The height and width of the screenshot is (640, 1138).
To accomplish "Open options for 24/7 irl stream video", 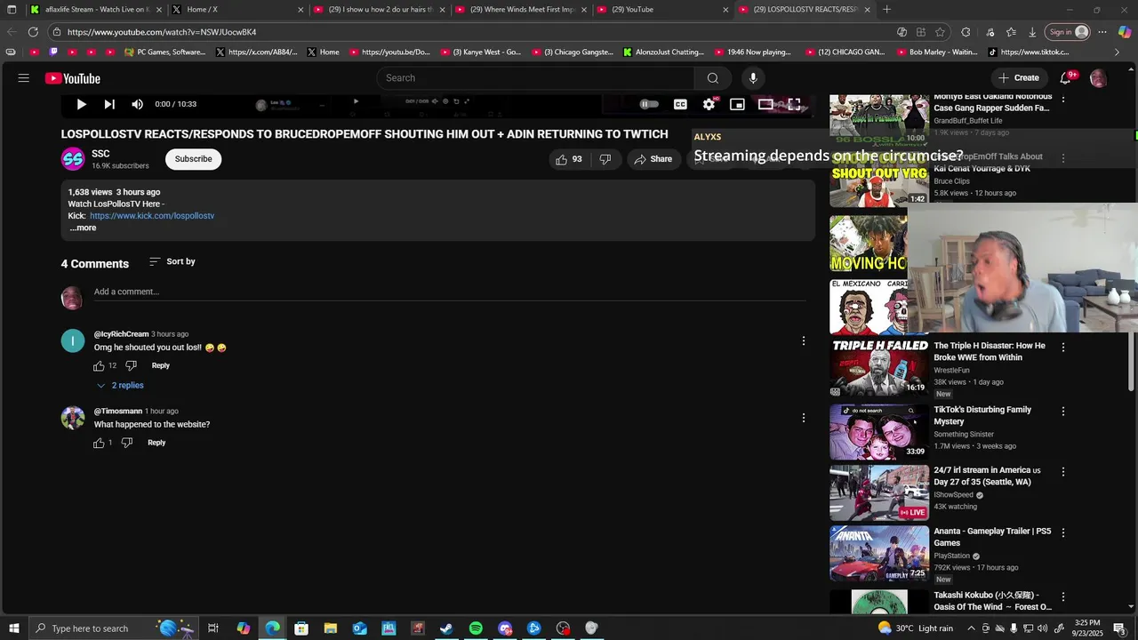I will coord(1063,472).
